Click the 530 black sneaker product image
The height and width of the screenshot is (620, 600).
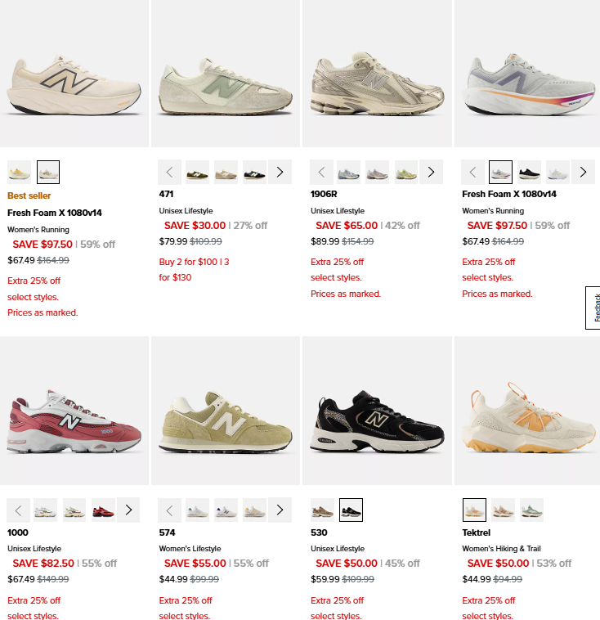[x=377, y=411]
